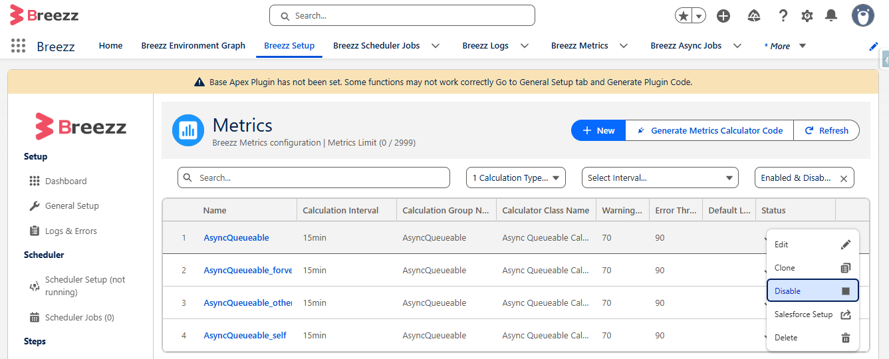
Task: Open favorites list dropdown arrow
Action: [699, 16]
